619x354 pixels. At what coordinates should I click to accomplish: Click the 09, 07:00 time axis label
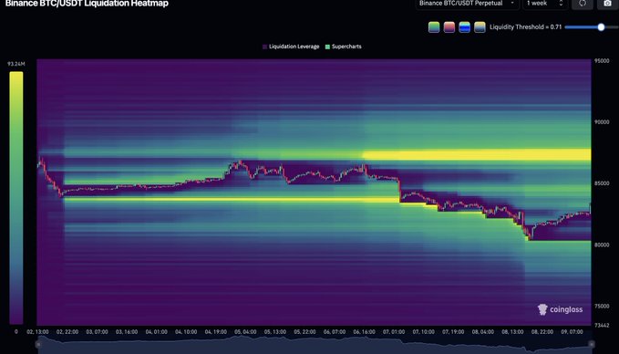click(572, 332)
